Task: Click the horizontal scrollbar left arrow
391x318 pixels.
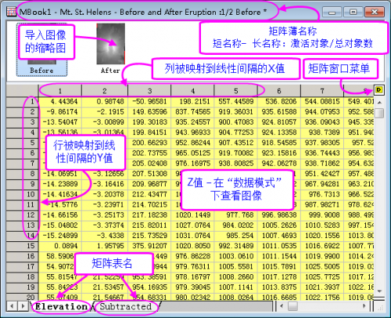Action: click(x=282, y=306)
